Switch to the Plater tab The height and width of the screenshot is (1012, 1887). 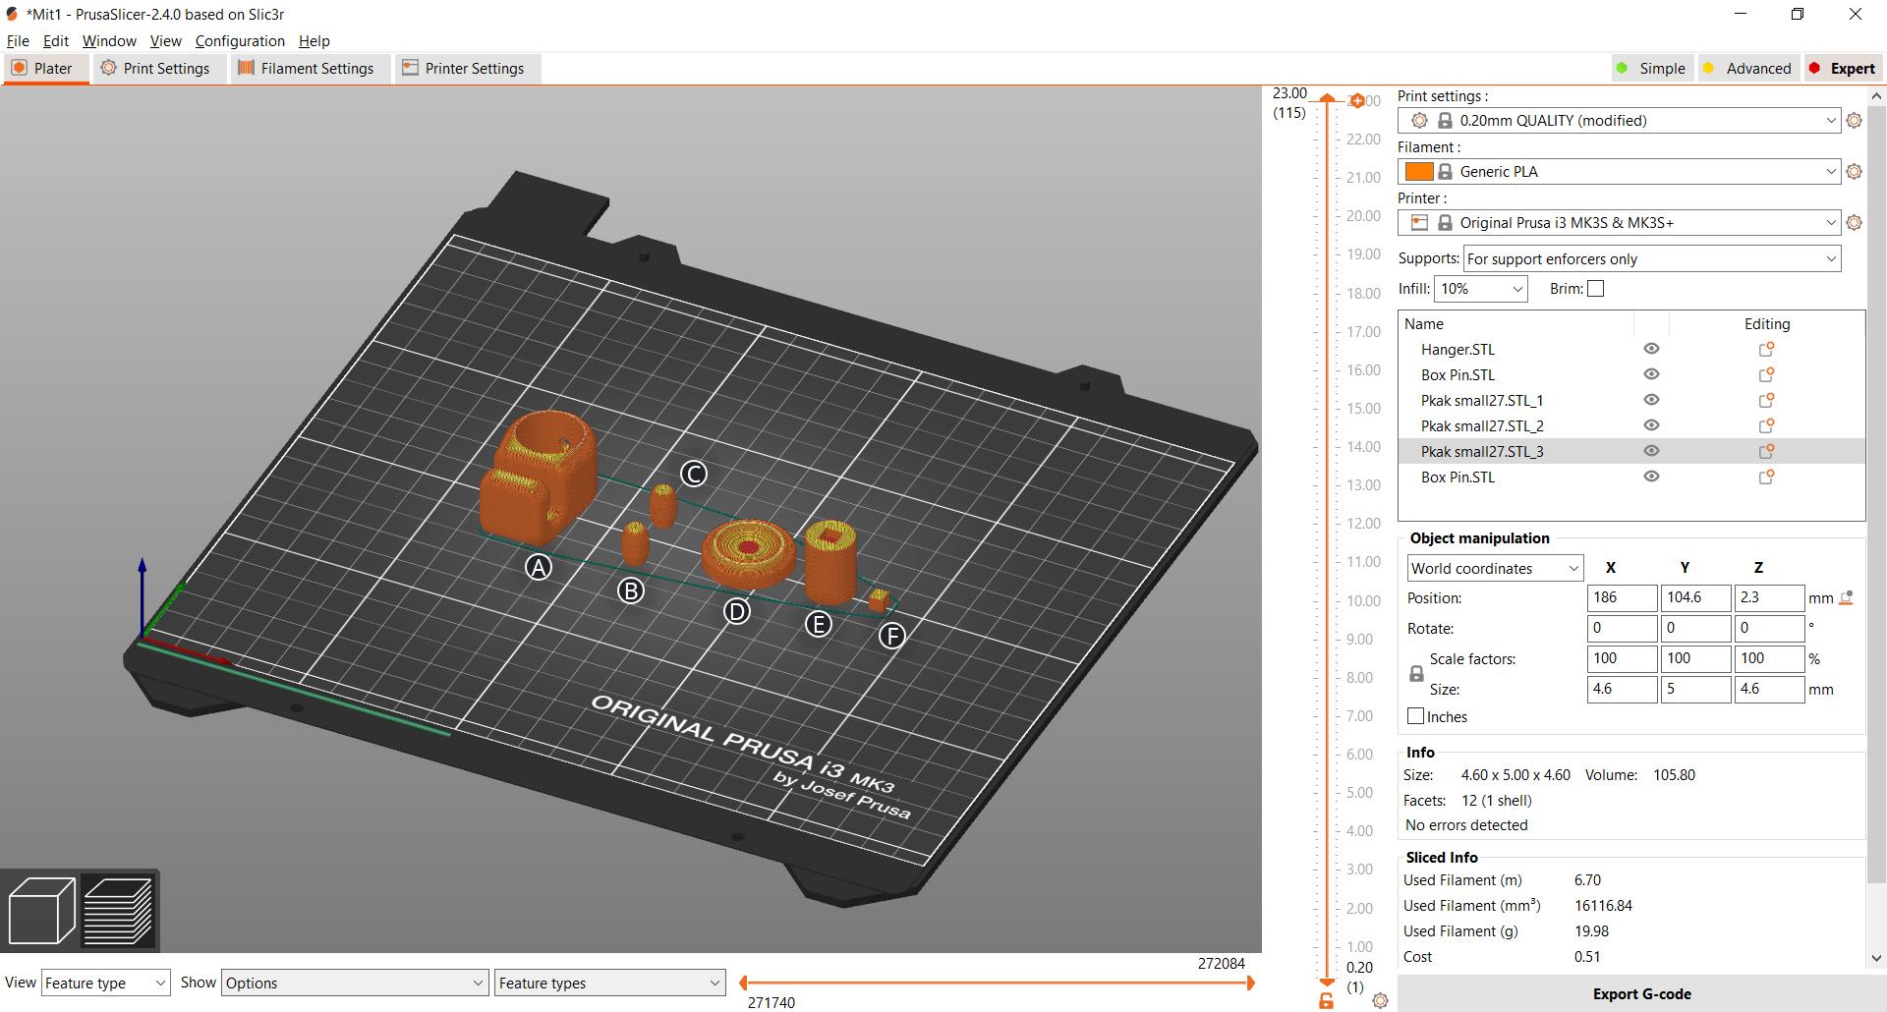[x=44, y=69]
